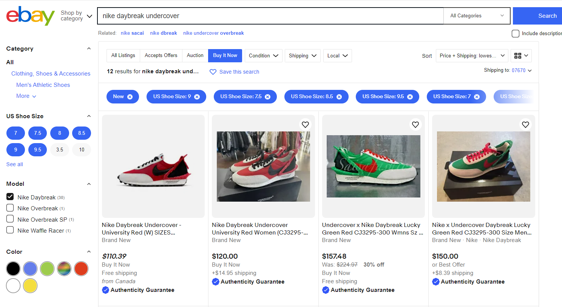Filter by the multicolor swatch

click(x=64, y=268)
